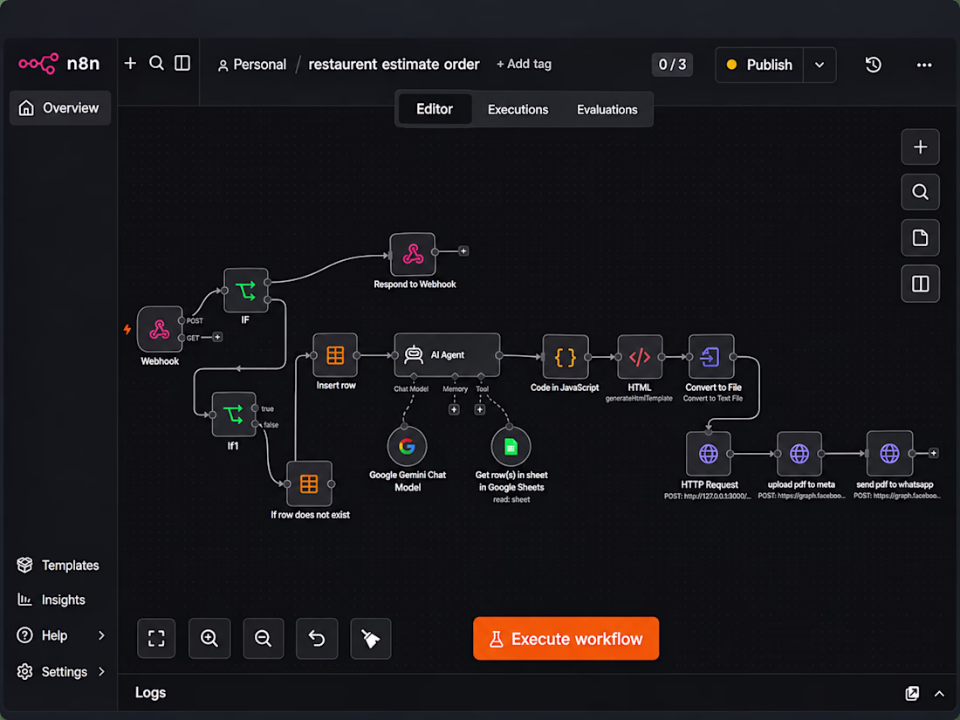
Task: Expand the Logs panel chevron
Action: pos(938,693)
